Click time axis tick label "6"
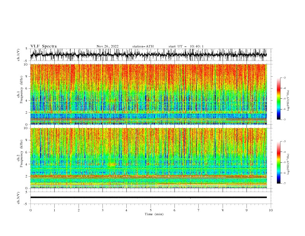Screen dimensions: 305x236 tap(175, 210)
